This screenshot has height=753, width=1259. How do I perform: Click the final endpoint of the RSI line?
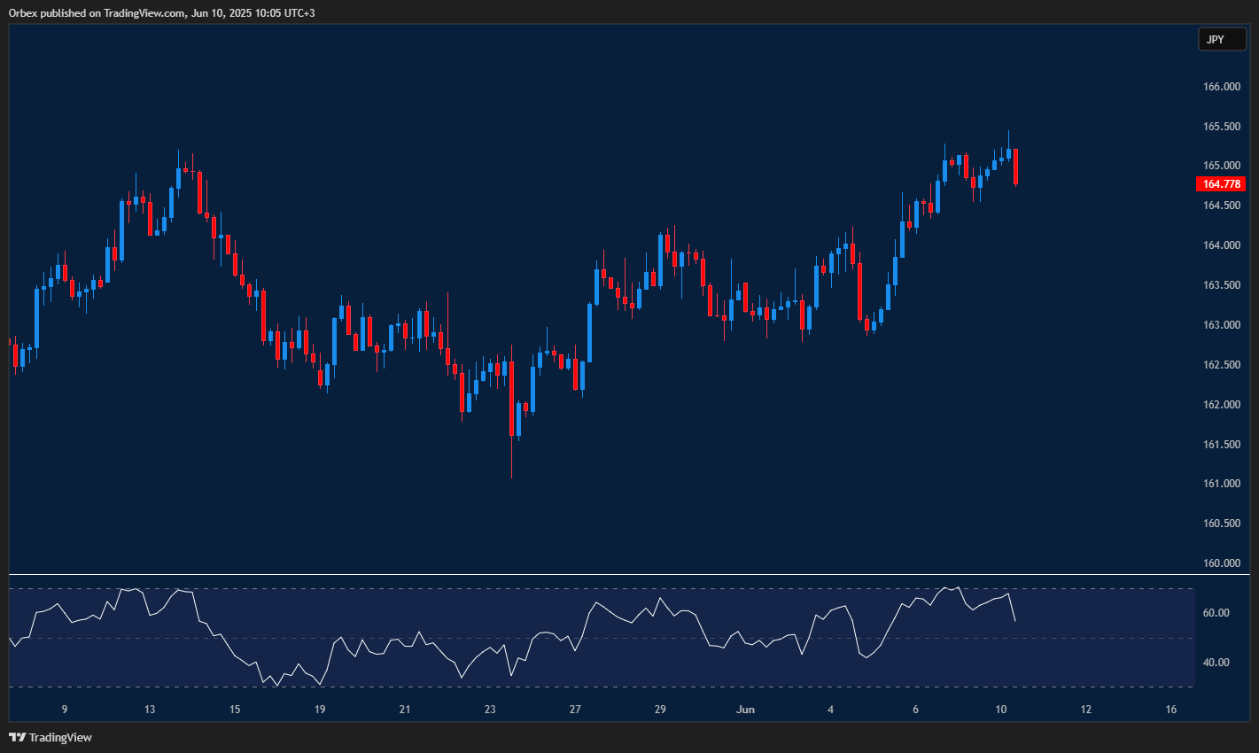1014,620
